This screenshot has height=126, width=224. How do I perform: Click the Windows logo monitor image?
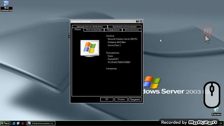click(90, 48)
